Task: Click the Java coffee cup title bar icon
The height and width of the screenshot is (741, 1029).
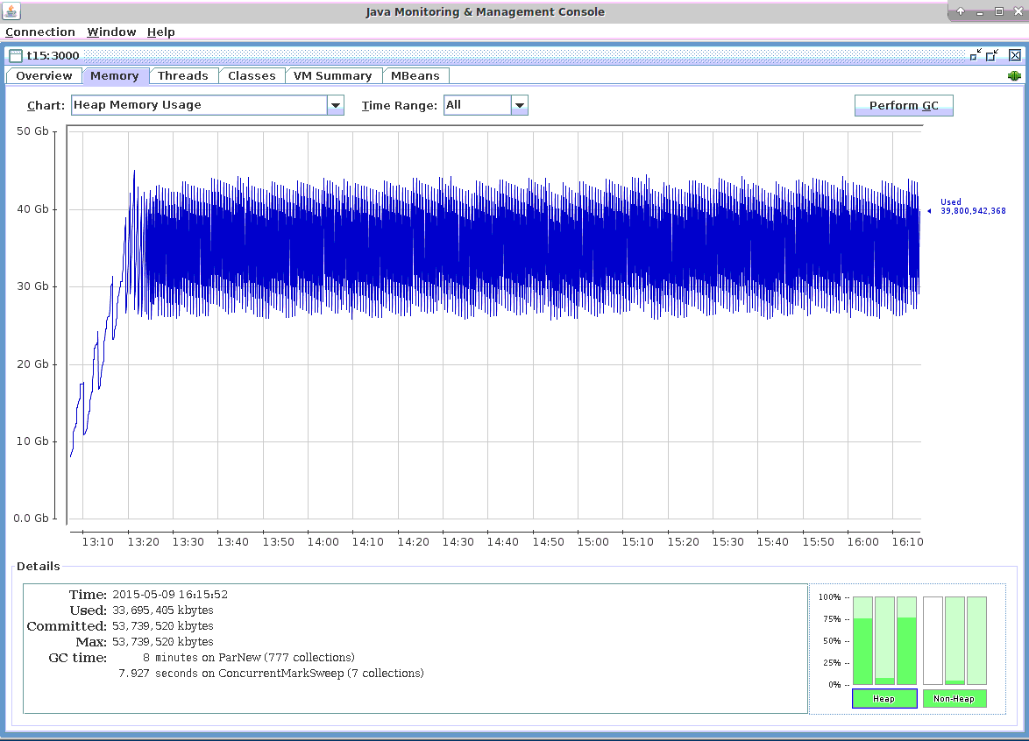Action: (x=11, y=12)
